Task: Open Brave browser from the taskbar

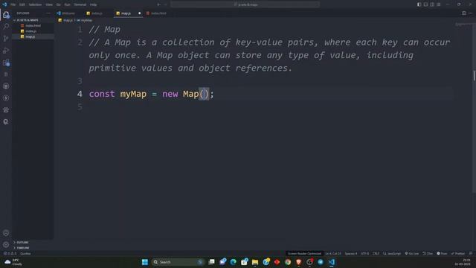Action: 299,262
